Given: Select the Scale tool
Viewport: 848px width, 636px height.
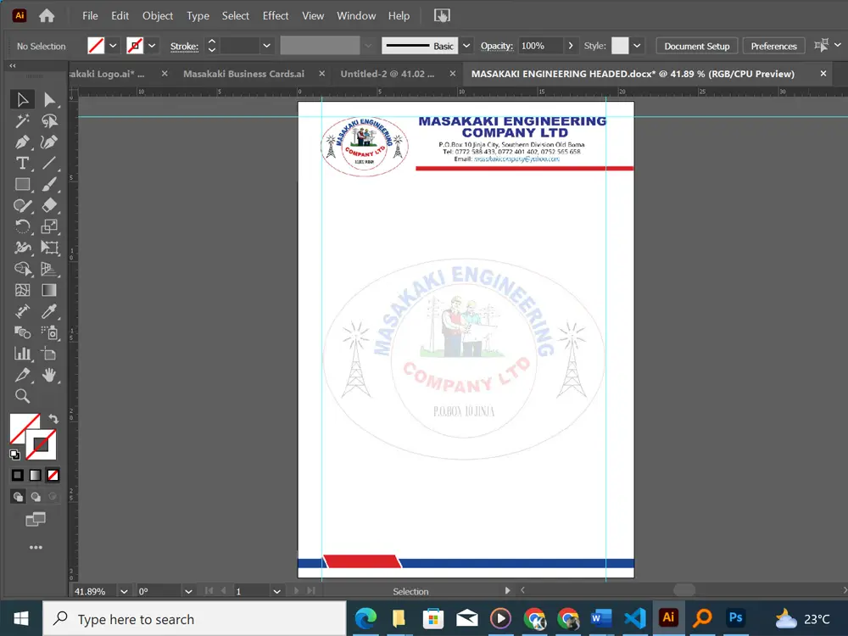Looking at the screenshot, I should (x=49, y=226).
